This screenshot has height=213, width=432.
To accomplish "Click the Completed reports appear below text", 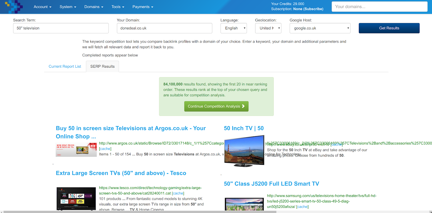I will point(110,55).
